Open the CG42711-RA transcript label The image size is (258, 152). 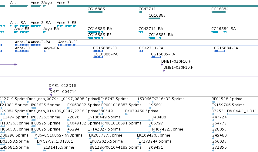coord(151,29)
